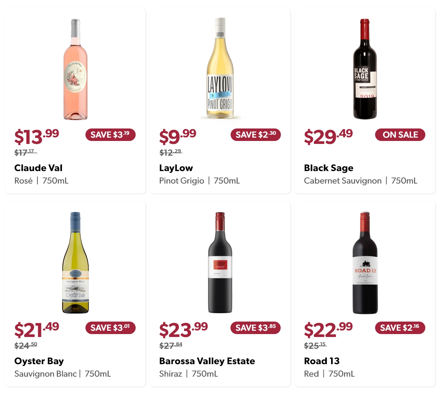The image size is (440, 395).
Task: Select the LayLow Pinot Grigio bottle thumbnail
Action: tap(220, 68)
